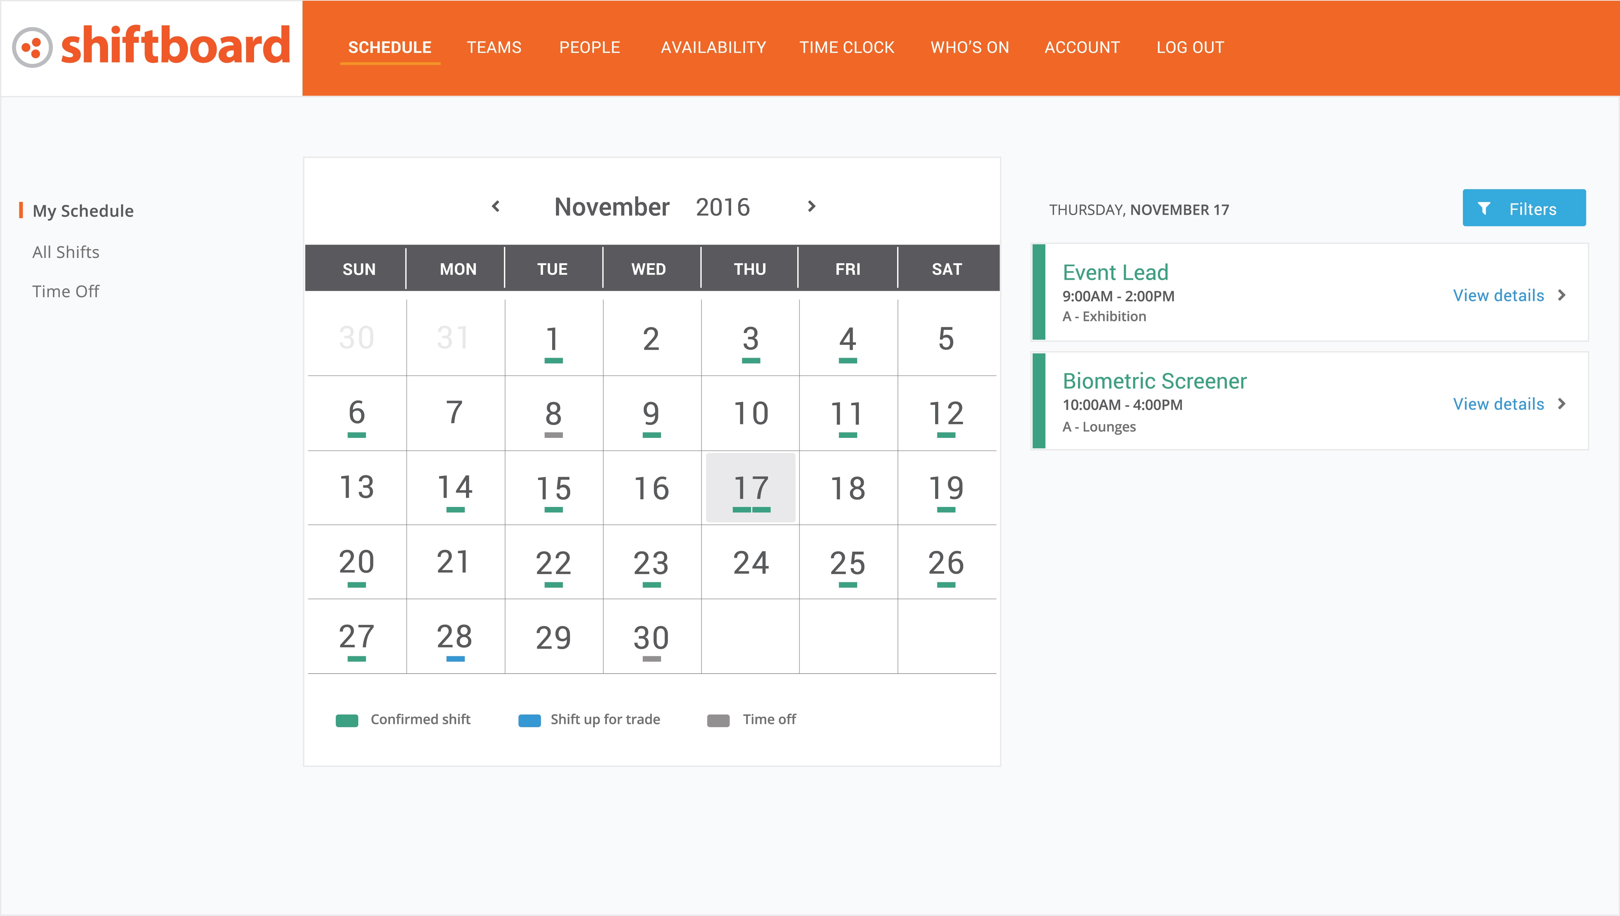Image resolution: width=1620 pixels, height=916 pixels.
Task: Select Time Off in the sidebar
Action: (66, 291)
